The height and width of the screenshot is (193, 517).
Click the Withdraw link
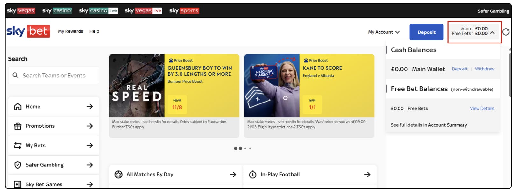[485, 69]
